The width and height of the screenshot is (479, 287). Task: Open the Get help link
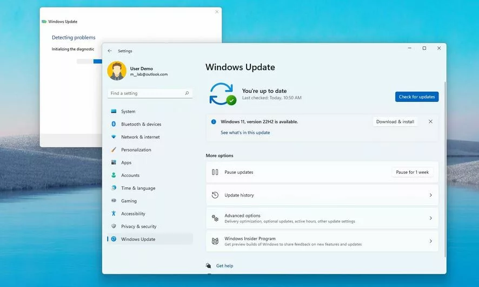click(224, 265)
